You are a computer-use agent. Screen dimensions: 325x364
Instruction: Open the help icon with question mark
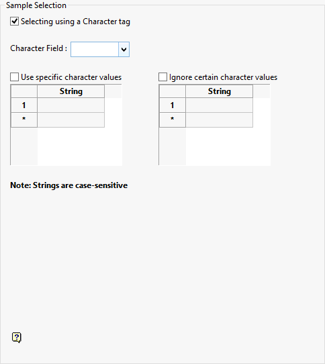coord(17,338)
